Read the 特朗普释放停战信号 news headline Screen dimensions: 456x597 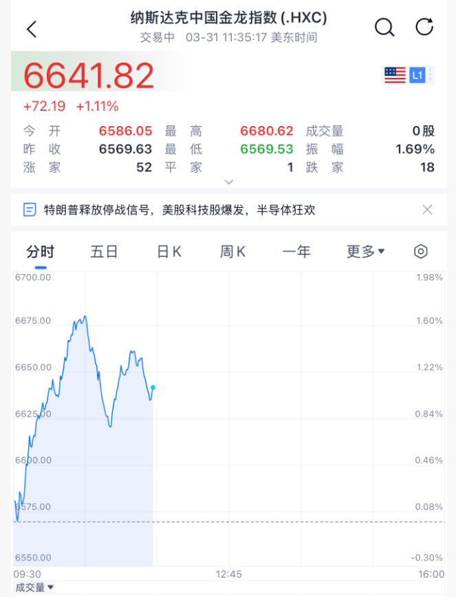click(180, 209)
